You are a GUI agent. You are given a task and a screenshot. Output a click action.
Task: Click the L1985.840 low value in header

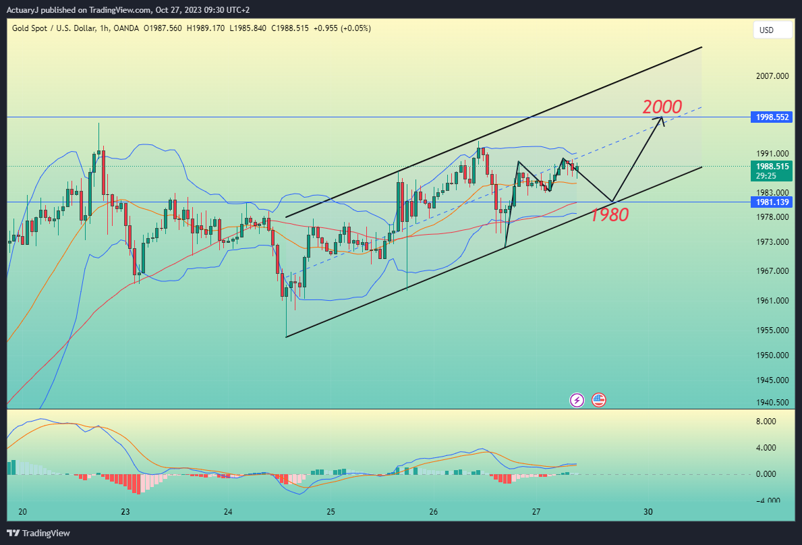coord(248,28)
